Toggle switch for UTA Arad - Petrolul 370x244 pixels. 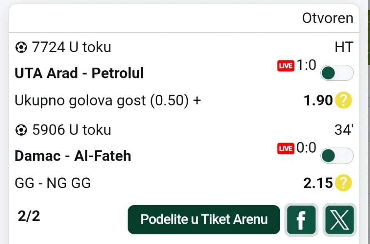coord(337,73)
